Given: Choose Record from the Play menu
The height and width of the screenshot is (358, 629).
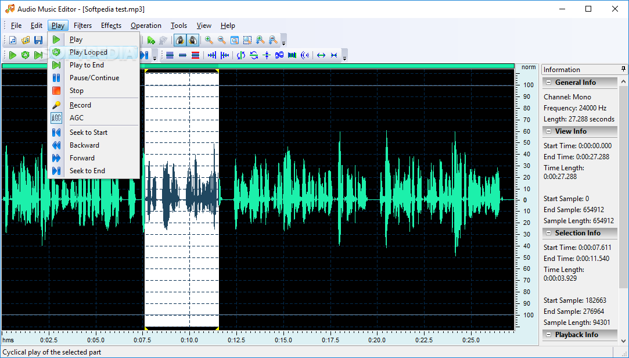Looking at the screenshot, I should point(95,105).
